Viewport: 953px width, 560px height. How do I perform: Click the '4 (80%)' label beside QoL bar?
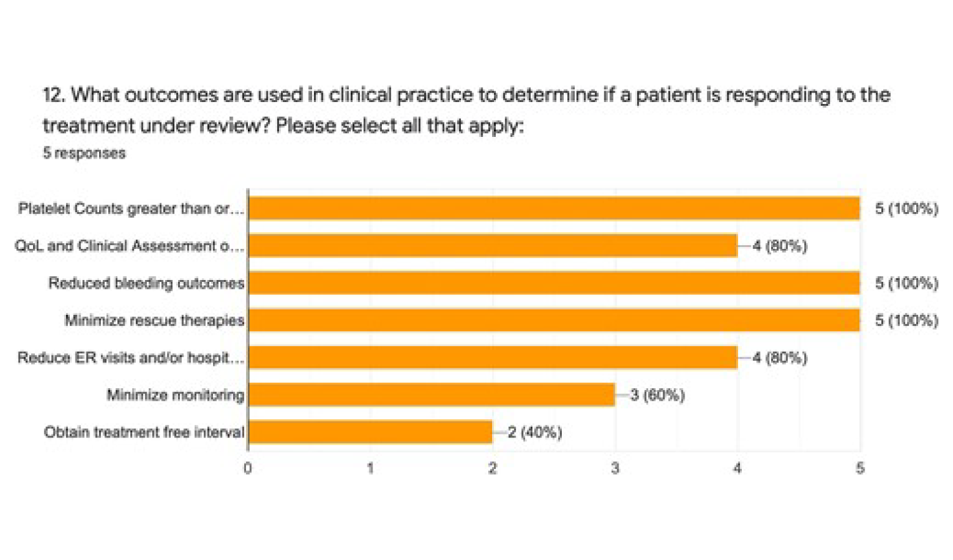[x=779, y=246]
